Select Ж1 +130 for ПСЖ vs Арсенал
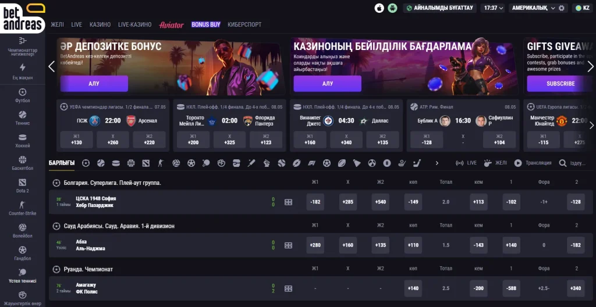Viewport: 596px width, 307px height. pyautogui.click(x=77, y=140)
